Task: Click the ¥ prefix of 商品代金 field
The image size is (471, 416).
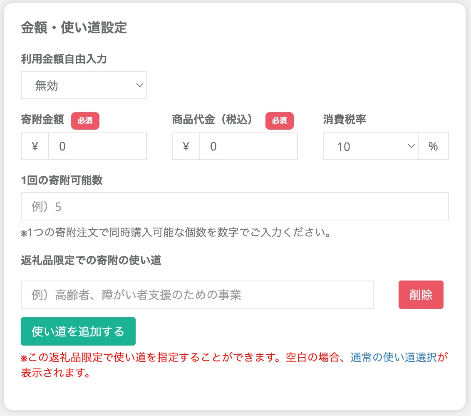Action: 186,146
